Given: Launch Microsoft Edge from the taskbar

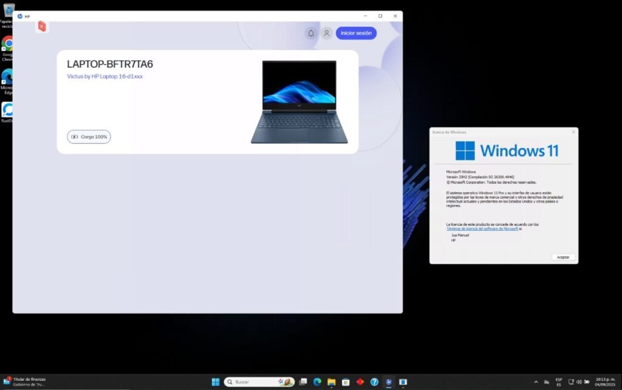Looking at the screenshot, I should click(317, 382).
